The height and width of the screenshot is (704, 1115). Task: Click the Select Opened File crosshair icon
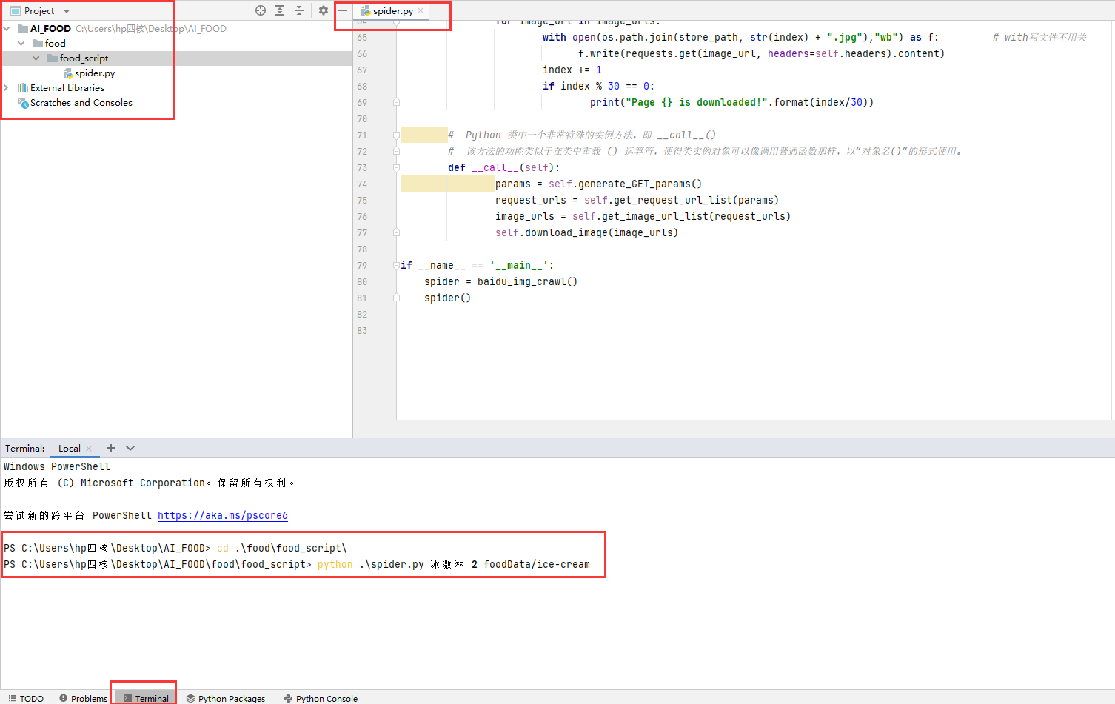pyautogui.click(x=261, y=10)
